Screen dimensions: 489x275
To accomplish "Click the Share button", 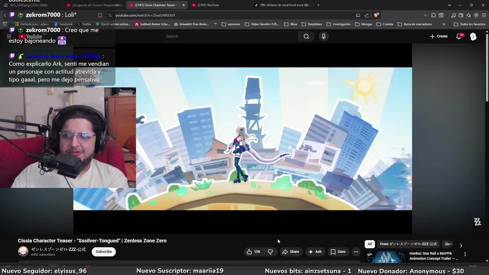I will click(290, 252).
